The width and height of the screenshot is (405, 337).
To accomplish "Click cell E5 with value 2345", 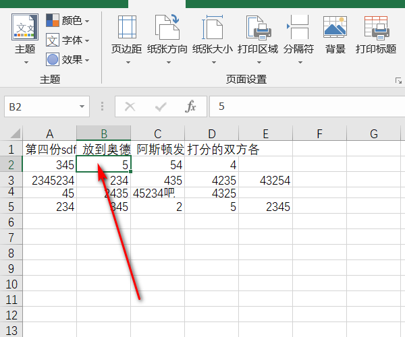I will click(265, 206).
